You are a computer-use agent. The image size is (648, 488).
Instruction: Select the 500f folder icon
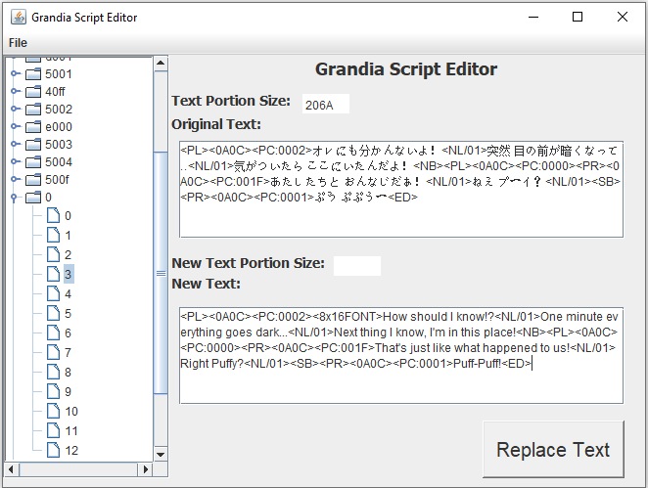pos(33,180)
